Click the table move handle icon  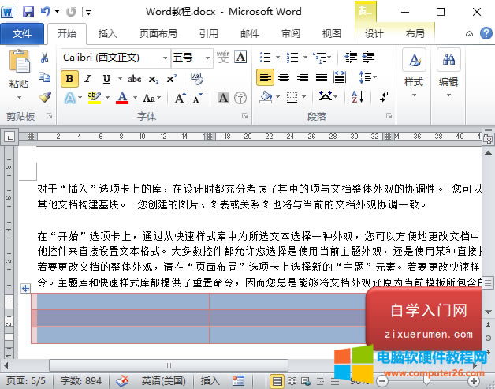tap(25, 288)
